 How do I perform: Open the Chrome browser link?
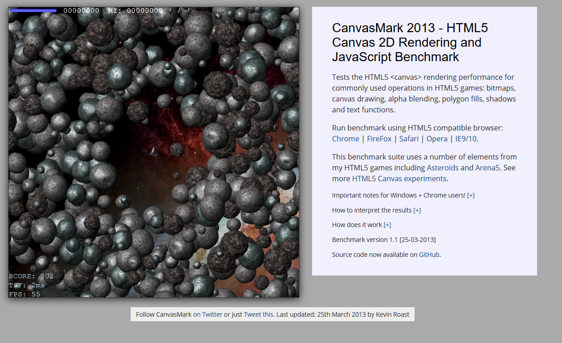coord(346,139)
